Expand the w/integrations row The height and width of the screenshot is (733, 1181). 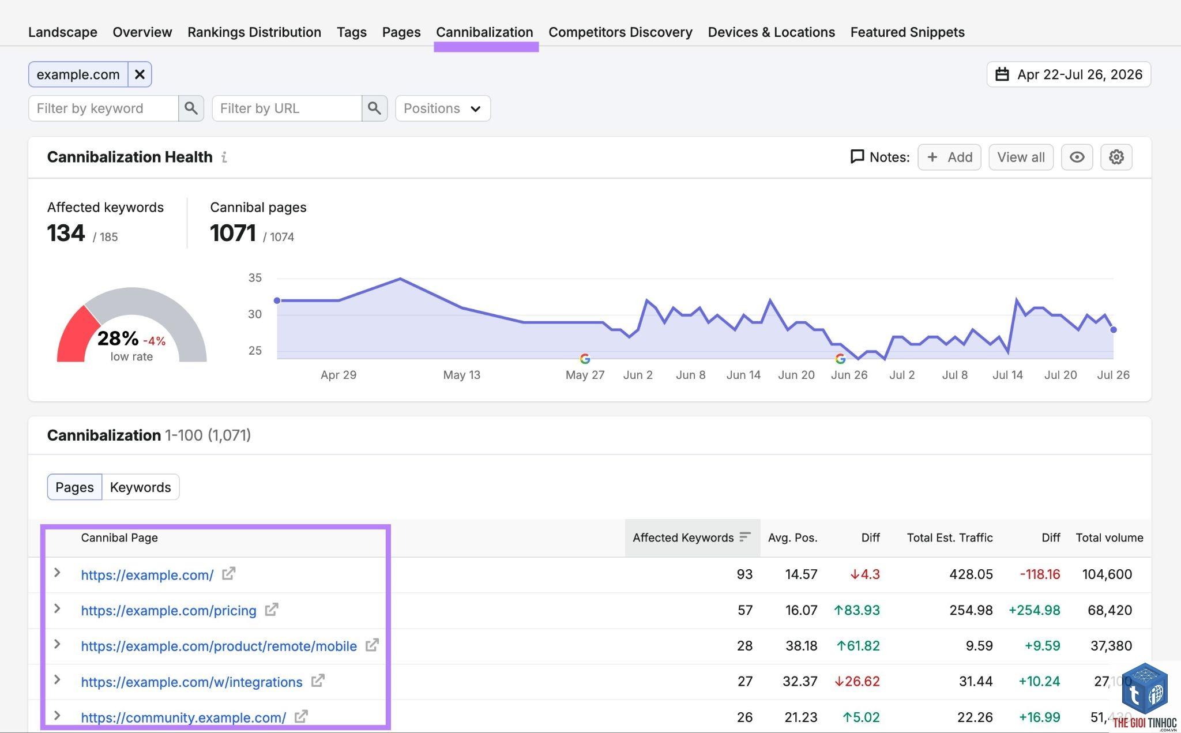(57, 680)
